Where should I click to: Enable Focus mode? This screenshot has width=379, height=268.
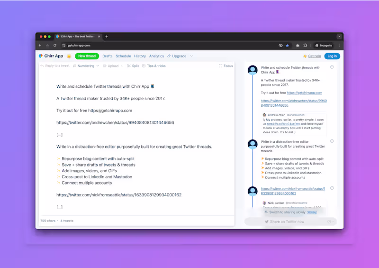226,65
